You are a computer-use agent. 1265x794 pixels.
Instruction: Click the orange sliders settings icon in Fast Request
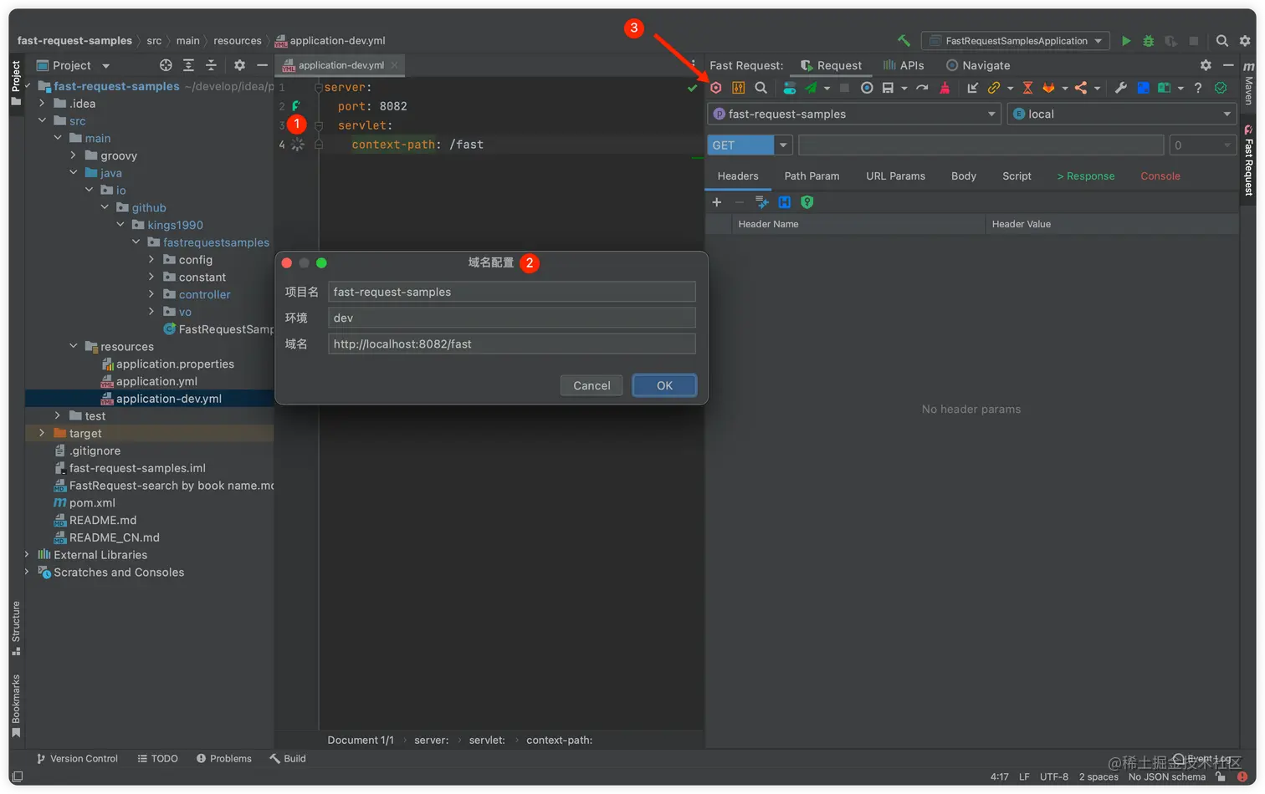[738, 88]
